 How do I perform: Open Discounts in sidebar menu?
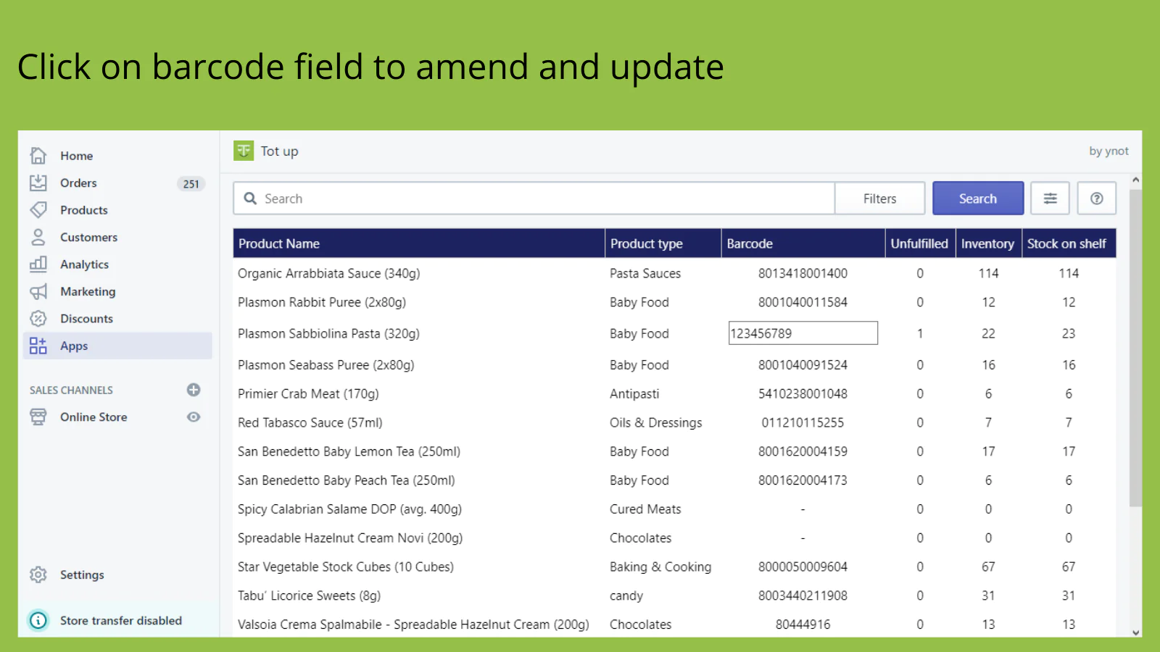[x=86, y=319]
